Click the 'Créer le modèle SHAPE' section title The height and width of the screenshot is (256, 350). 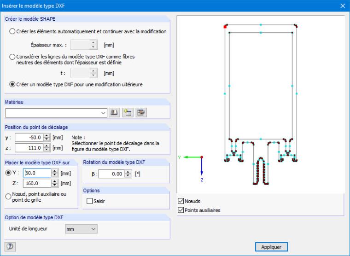pos(30,19)
